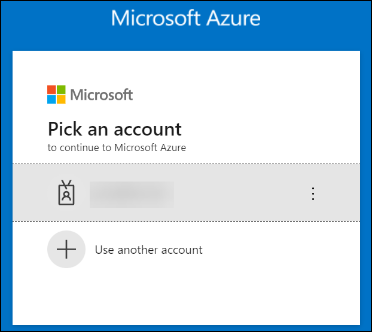Screen dimensions: 372x332
Task: Click the word "Pick" in the heading
Action: click(x=63, y=128)
